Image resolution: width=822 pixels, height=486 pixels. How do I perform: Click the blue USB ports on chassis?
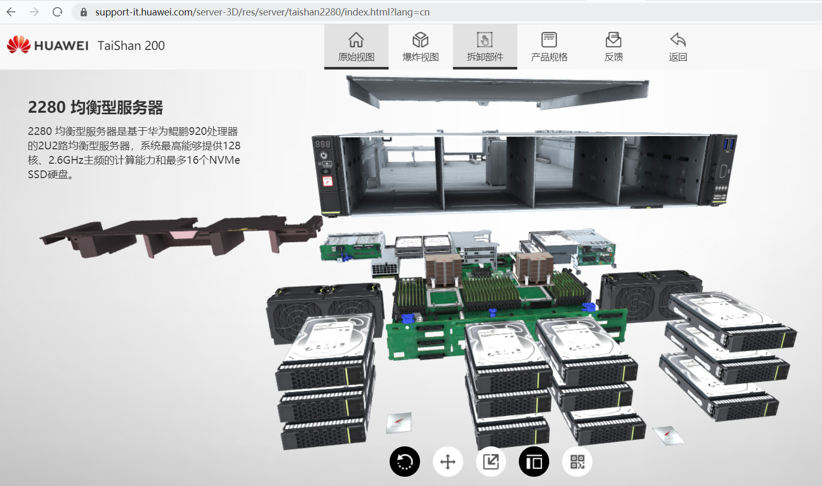(x=729, y=144)
